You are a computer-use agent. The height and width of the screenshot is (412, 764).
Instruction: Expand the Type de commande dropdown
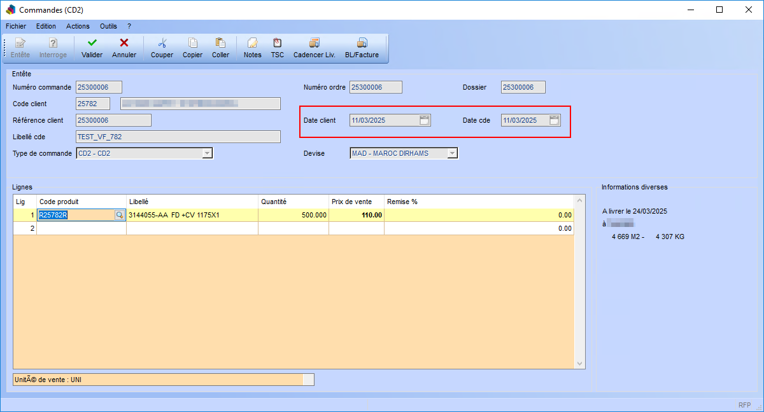pyautogui.click(x=207, y=153)
